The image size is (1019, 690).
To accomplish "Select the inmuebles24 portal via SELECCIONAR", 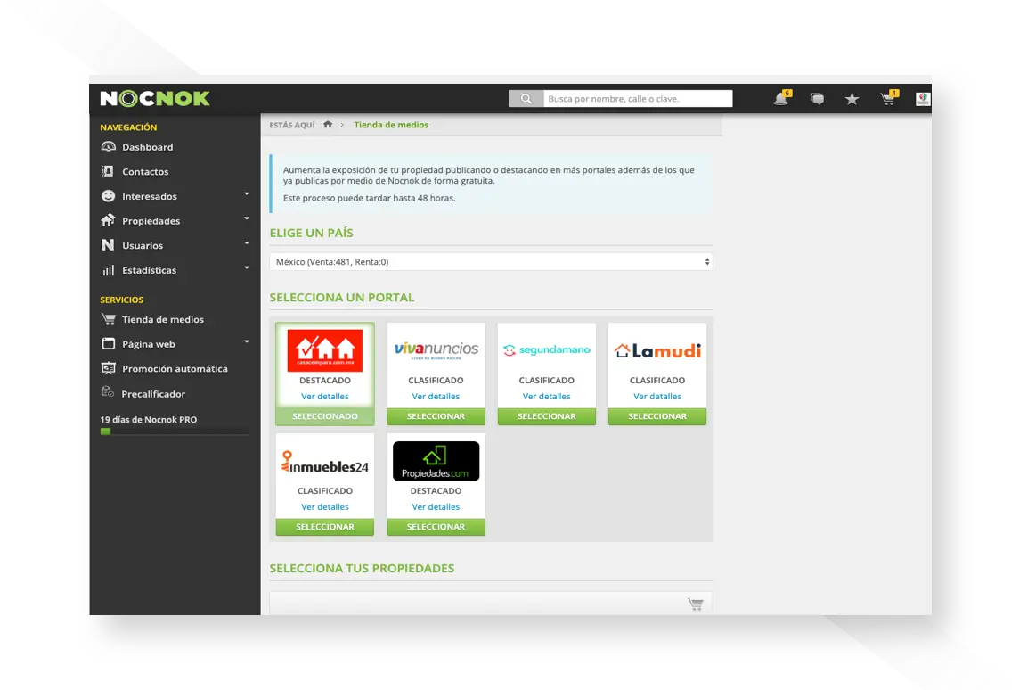I will 325,527.
